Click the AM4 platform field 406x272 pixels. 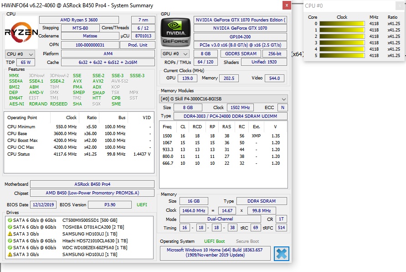tap(108, 54)
